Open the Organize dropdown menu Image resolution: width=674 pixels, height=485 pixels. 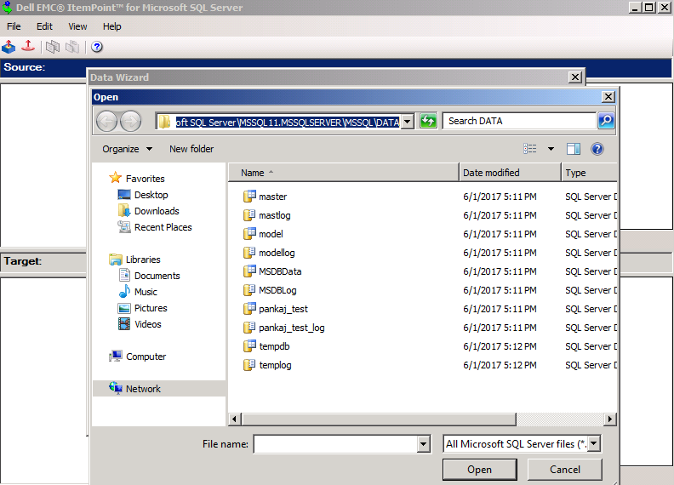pos(127,149)
